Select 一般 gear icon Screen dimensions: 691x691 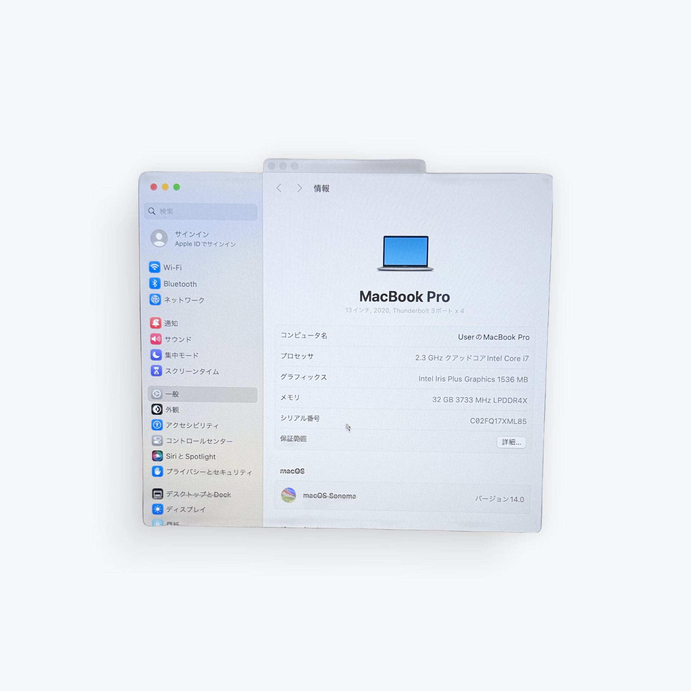click(x=157, y=394)
